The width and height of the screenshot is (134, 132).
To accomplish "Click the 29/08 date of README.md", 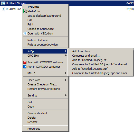I will coord(130,9).
